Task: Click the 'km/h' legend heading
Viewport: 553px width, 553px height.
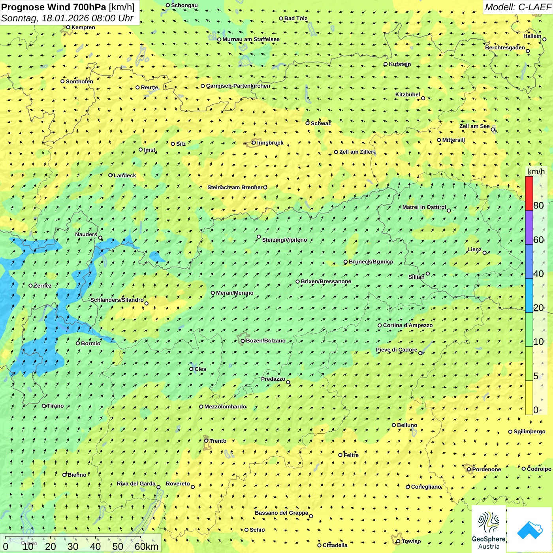Action: pyautogui.click(x=536, y=171)
